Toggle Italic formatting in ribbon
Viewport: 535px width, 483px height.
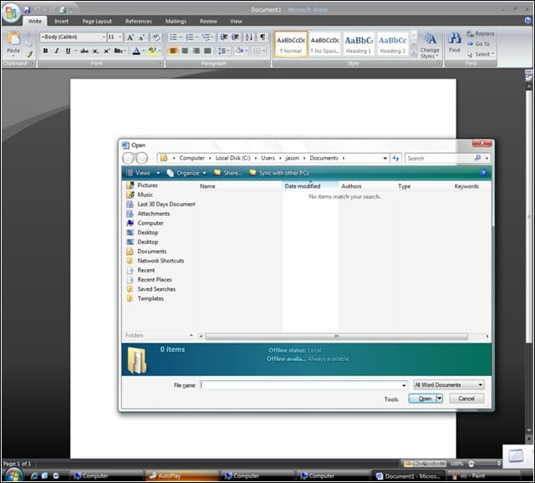[x=57, y=51]
